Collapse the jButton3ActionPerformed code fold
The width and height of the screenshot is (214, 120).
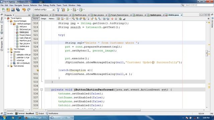tap(41, 90)
